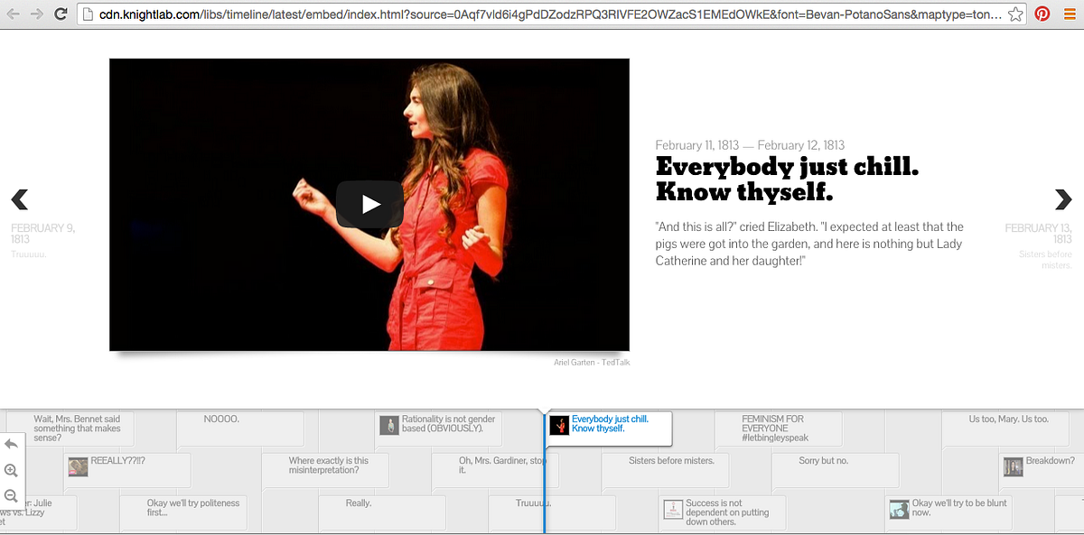Click thumbnail in 'Breakdown?' marker

[x=1014, y=466]
